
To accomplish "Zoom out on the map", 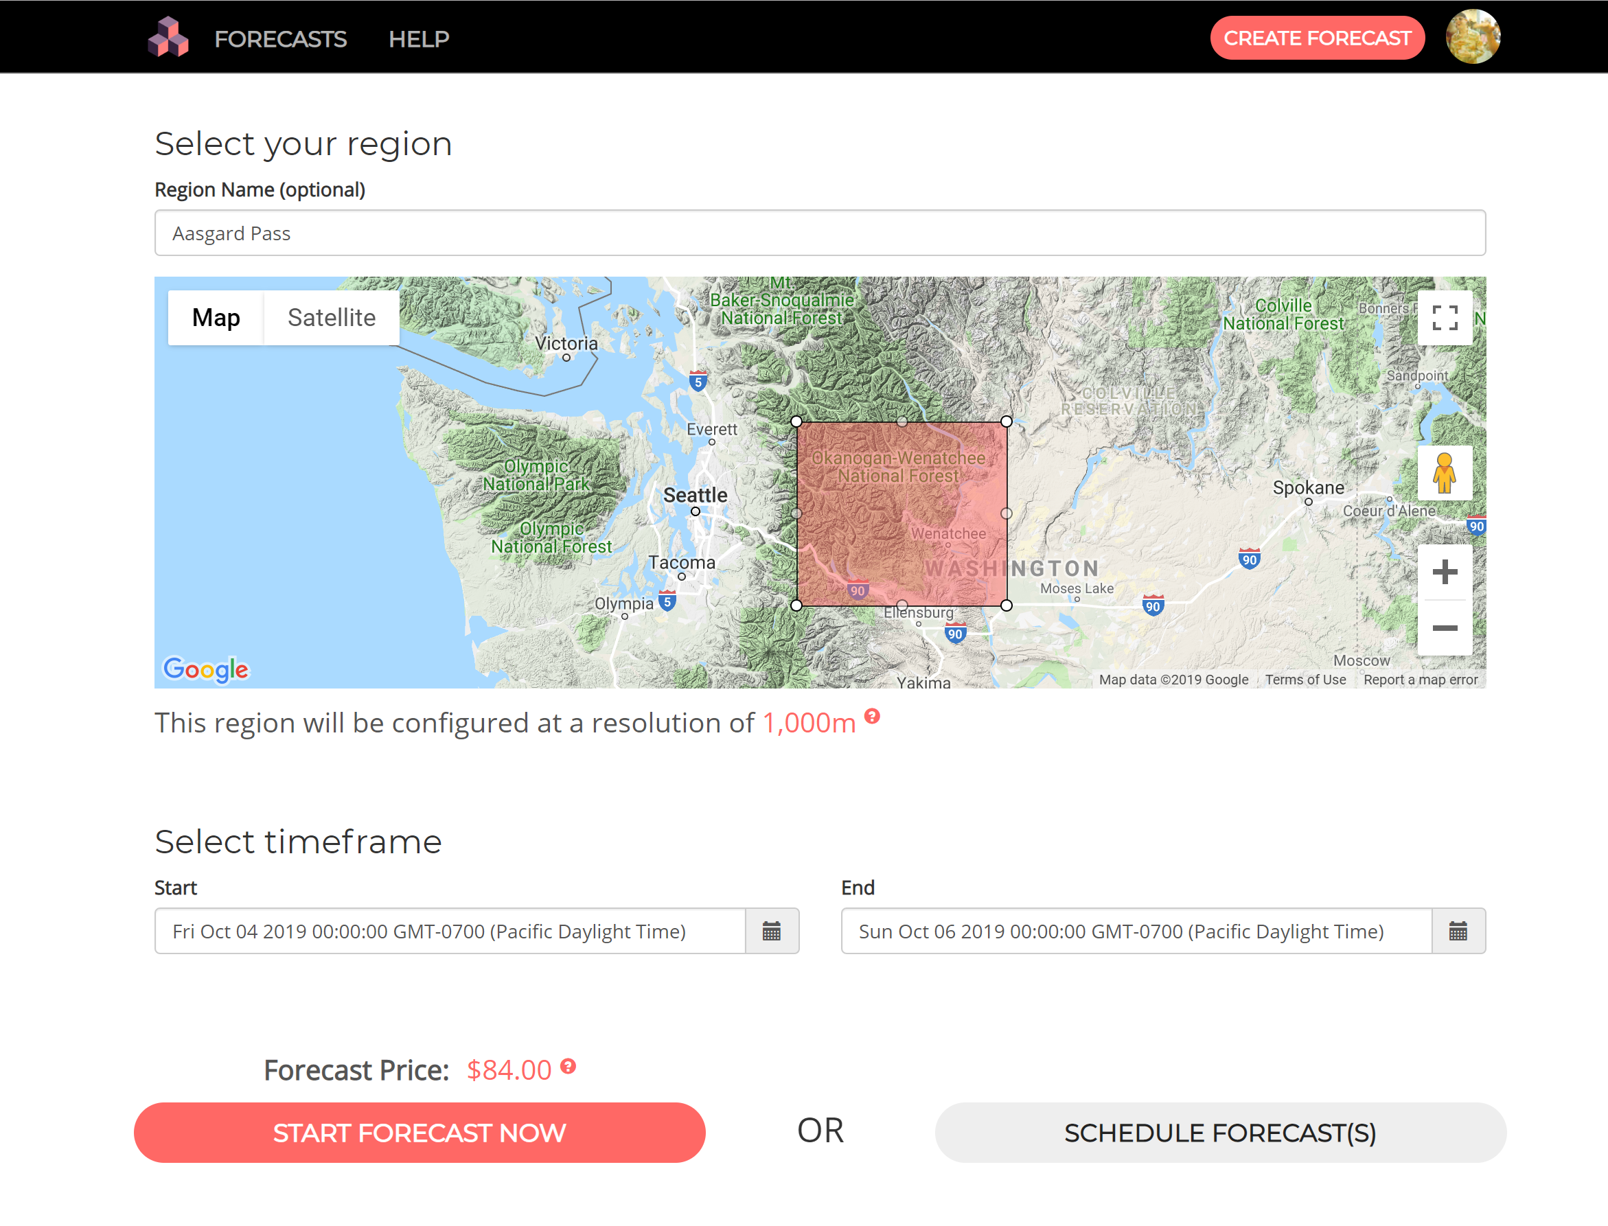I will point(1444,628).
